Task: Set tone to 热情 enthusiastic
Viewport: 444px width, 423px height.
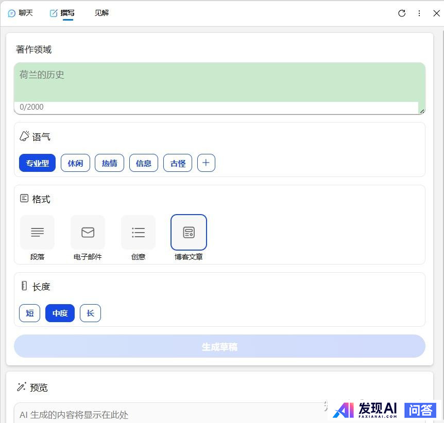Action: (109, 163)
